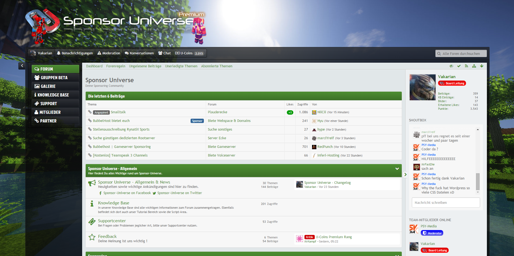Click the sitemap icon in the toolbar

tap(474, 66)
